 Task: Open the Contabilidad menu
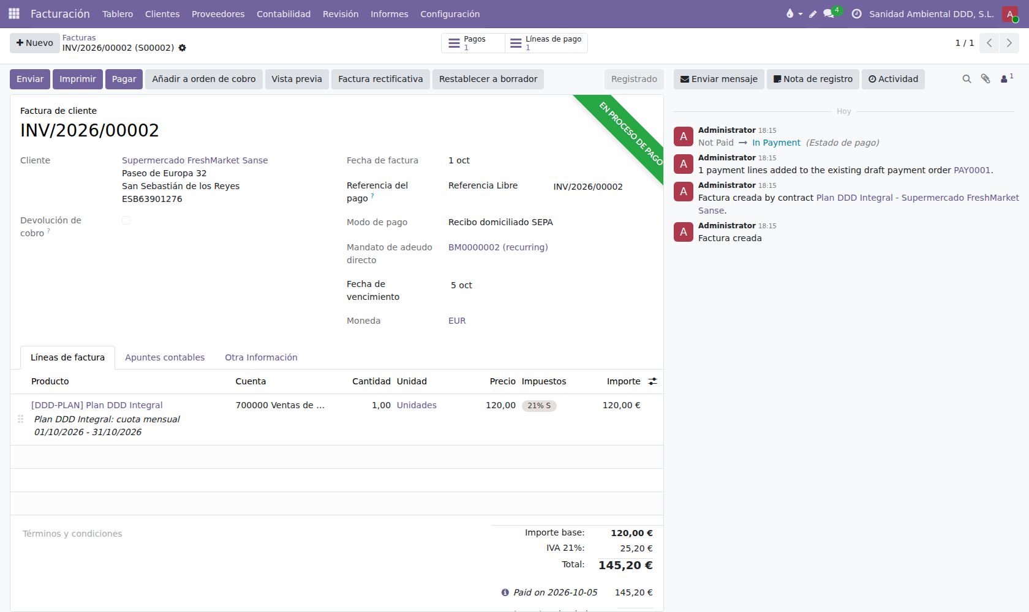284,13
